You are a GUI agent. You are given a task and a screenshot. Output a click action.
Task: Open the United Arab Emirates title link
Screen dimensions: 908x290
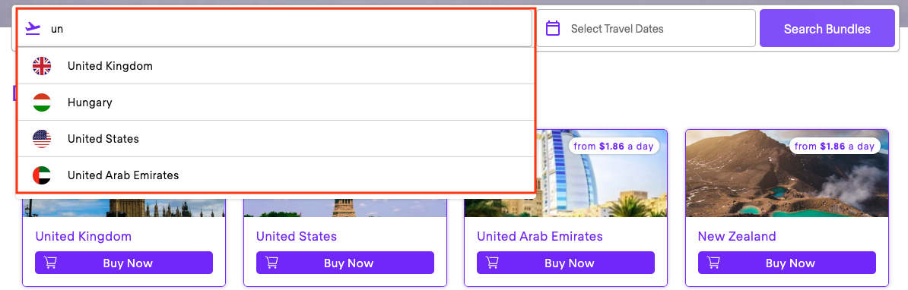point(540,236)
